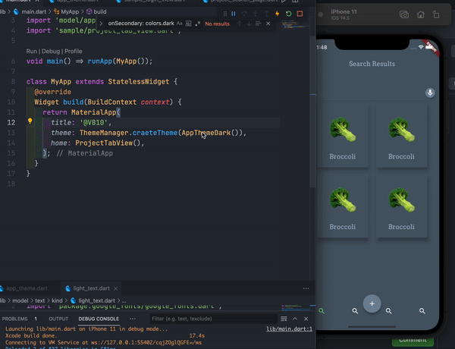The image size is (455, 349).
Task: Click the Step Into debug icon
Action: (x=256, y=14)
